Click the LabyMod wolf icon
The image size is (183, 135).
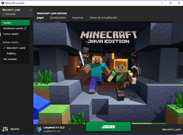[x=39, y=129]
